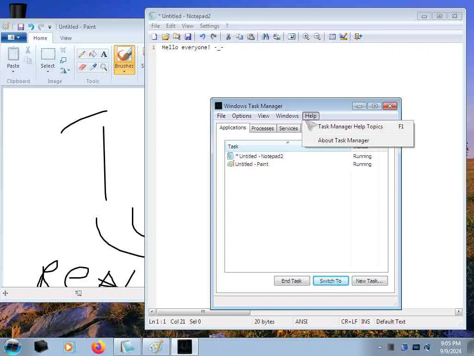Image resolution: width=474 pixels, height=356 pixels.
Task: Toggle word wrap icon in Notepad2 toolbar
Action: (292, 37)
